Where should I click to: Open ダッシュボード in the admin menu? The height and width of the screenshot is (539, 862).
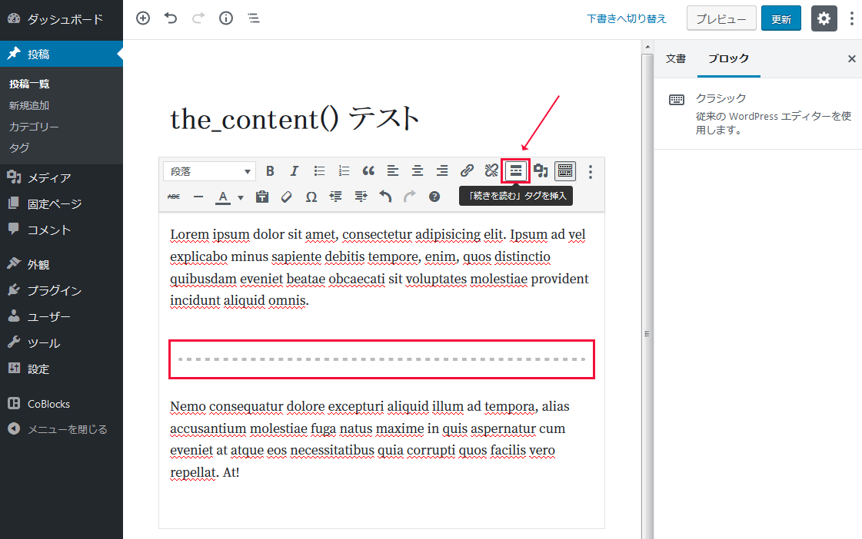pos(62,19)
